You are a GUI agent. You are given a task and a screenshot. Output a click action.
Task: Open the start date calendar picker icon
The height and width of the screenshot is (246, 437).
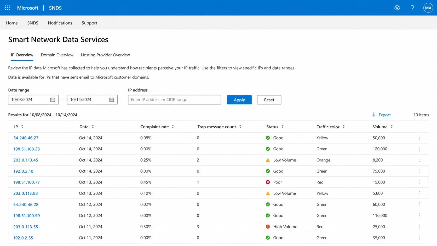[x=53, y=100]
